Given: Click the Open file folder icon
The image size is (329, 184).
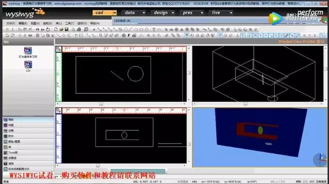Looking at the screenshot, I should pyautogui.click(x=61, y=30).
